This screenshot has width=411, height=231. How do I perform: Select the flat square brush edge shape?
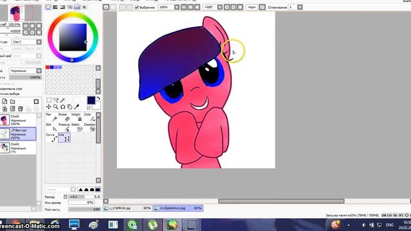pyautogui.click(x=98, y=189)
